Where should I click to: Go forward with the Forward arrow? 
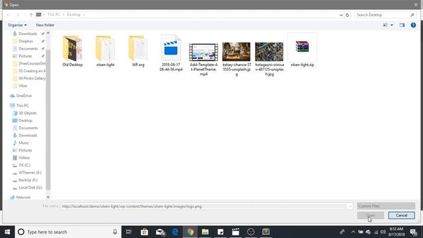pyautogui.click(x=18, y=15)
